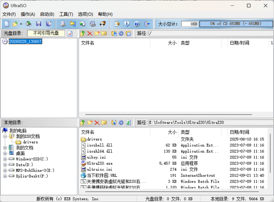The width and height of the screenshot is (274, 202).
Task: Click the folder with disc icon in image pane
Action: (x=128, y=33)
